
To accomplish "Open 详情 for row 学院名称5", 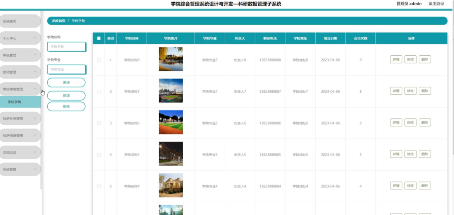I will click(x=396, y=154).
